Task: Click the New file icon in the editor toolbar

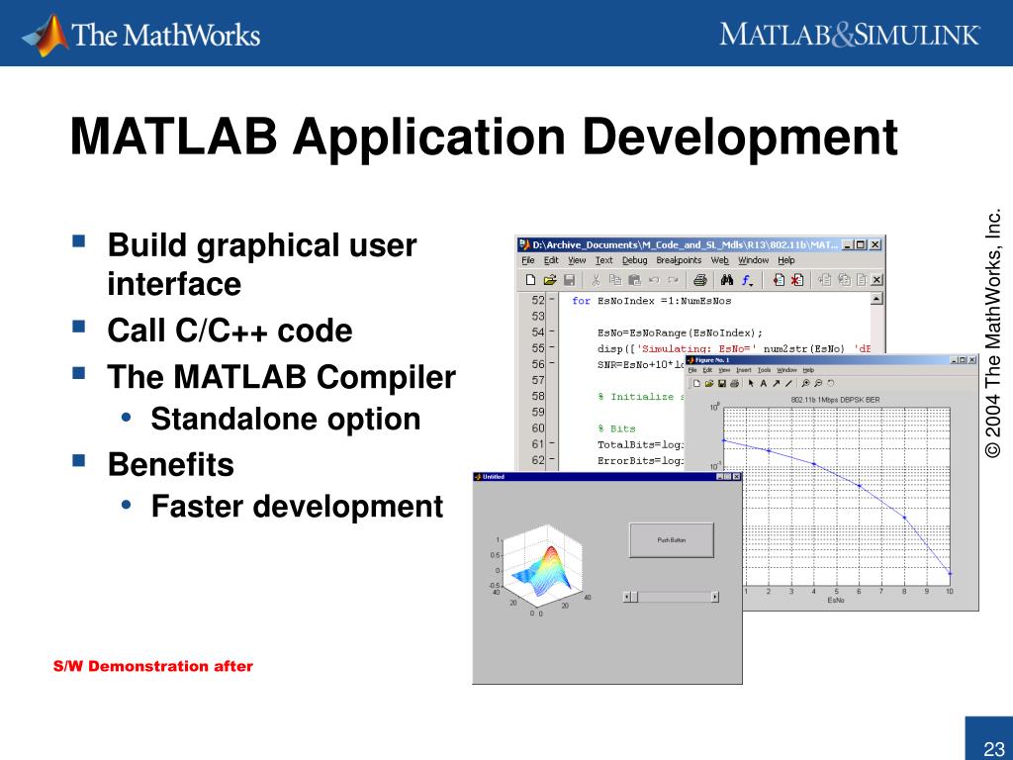Action: 530,280
